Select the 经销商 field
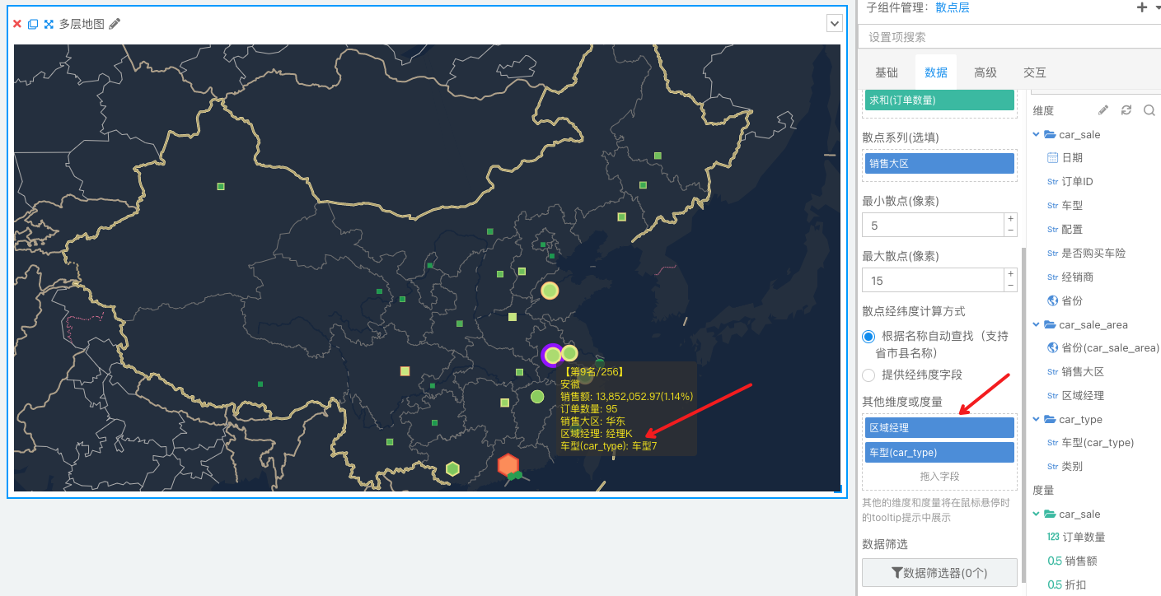The width and height of the screenshot is (1161, 596). (1078, 277)
